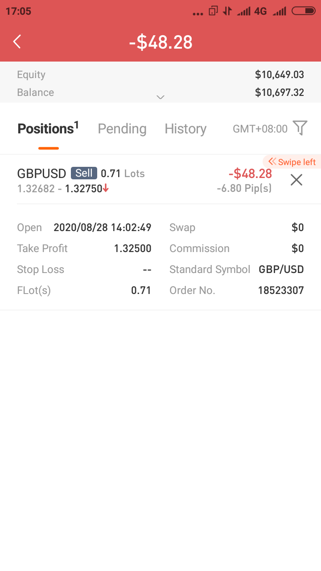This screenshot has width=321, height=571.
Task: Tap the Swipe left hint badge
Action: point(292,162)
